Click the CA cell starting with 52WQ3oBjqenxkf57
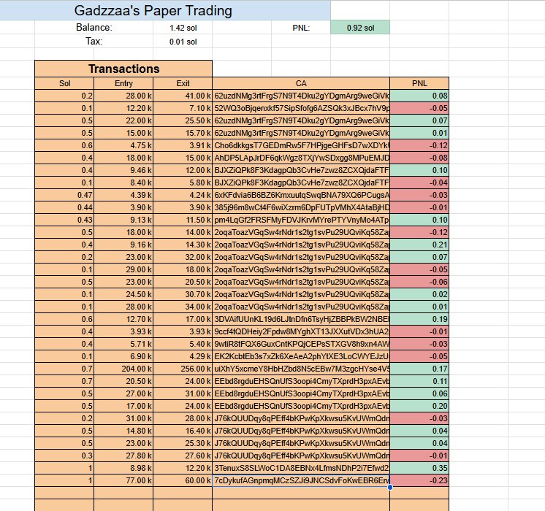This screenshot has height=511, width=545. (x=301, y=108)
